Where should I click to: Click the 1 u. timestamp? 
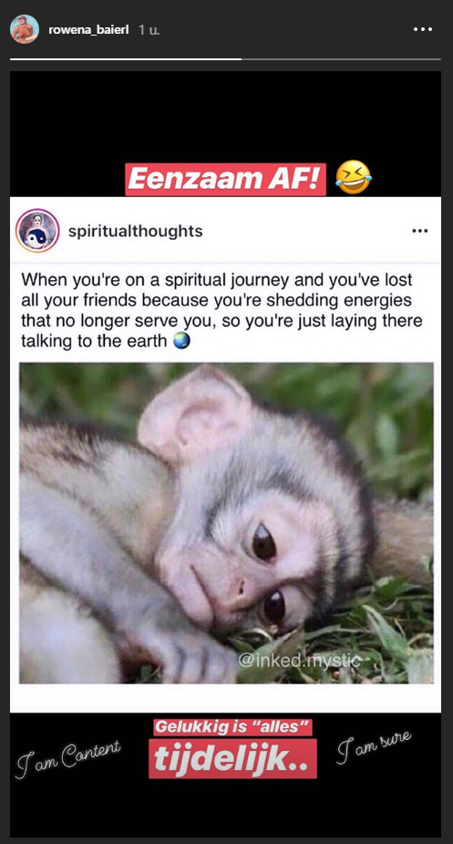(149, 30)
